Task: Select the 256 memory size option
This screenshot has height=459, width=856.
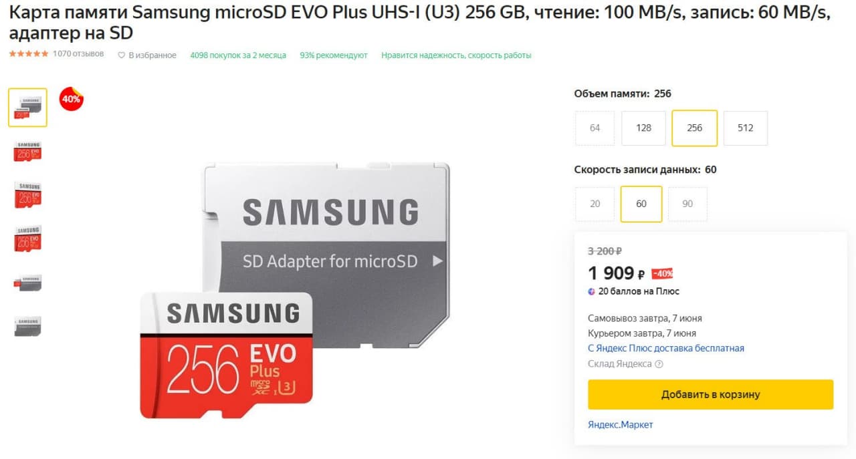Action: pos(694,128)
